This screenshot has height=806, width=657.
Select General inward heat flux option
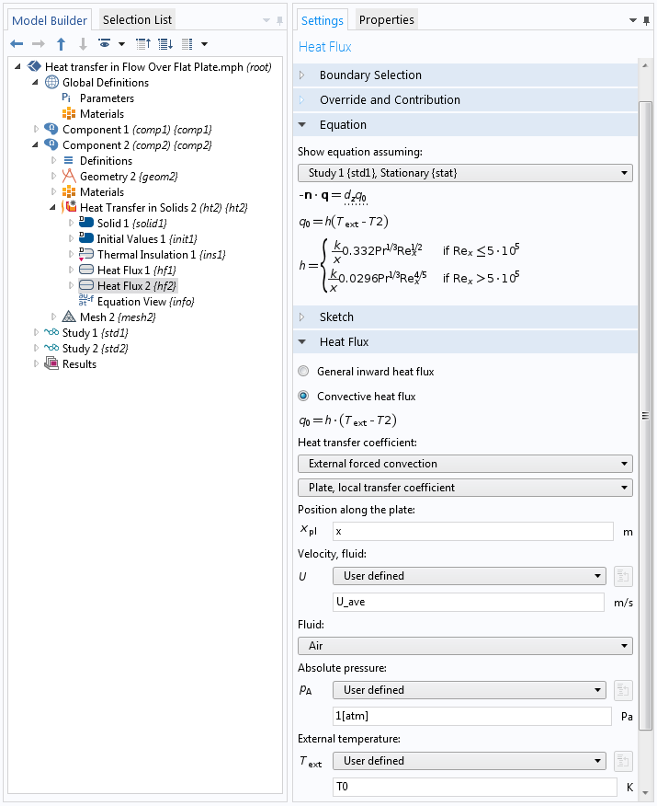303,371
